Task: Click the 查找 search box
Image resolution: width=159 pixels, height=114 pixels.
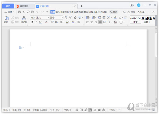Action: pos(114,12)
